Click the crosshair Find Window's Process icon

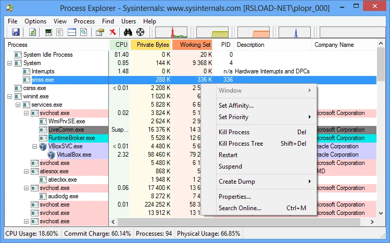140,32
